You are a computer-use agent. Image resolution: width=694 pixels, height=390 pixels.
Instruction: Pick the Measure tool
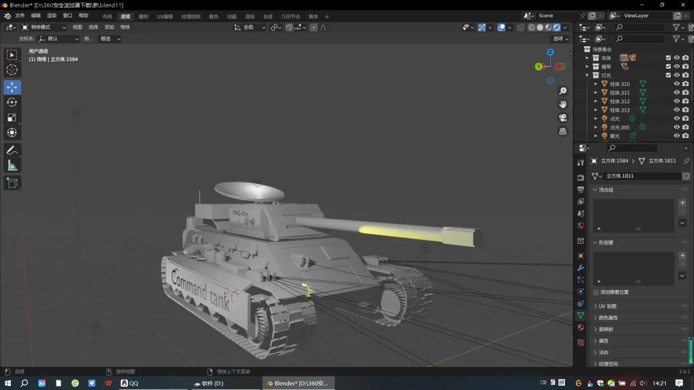point(12,165)
